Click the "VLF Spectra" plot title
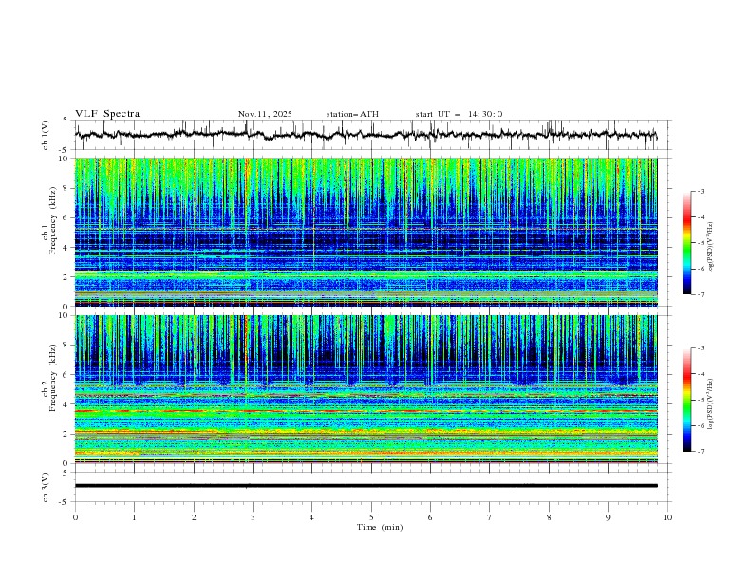 pyautogui.click(x=107, y=114)
